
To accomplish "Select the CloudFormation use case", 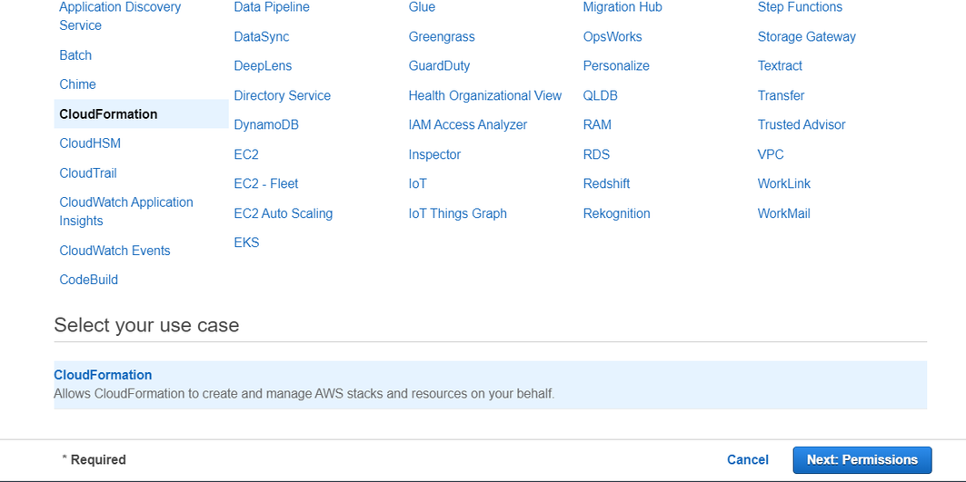I will 103,375.
